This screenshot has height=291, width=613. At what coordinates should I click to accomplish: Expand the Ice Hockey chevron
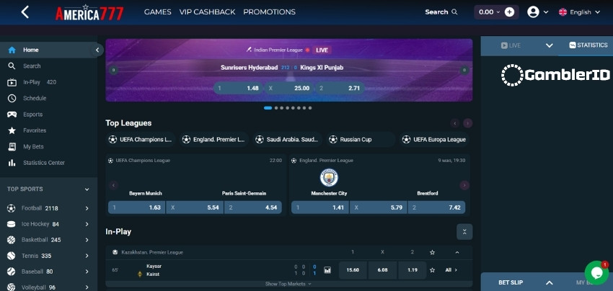click(x=87, y=224)
